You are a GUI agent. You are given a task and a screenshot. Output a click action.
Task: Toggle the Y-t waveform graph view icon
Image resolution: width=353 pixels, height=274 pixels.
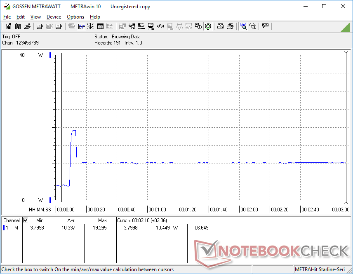(81, 26)
